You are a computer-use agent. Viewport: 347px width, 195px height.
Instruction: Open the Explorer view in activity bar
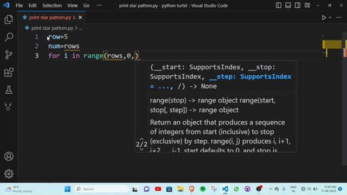click(x=9, y=19)
